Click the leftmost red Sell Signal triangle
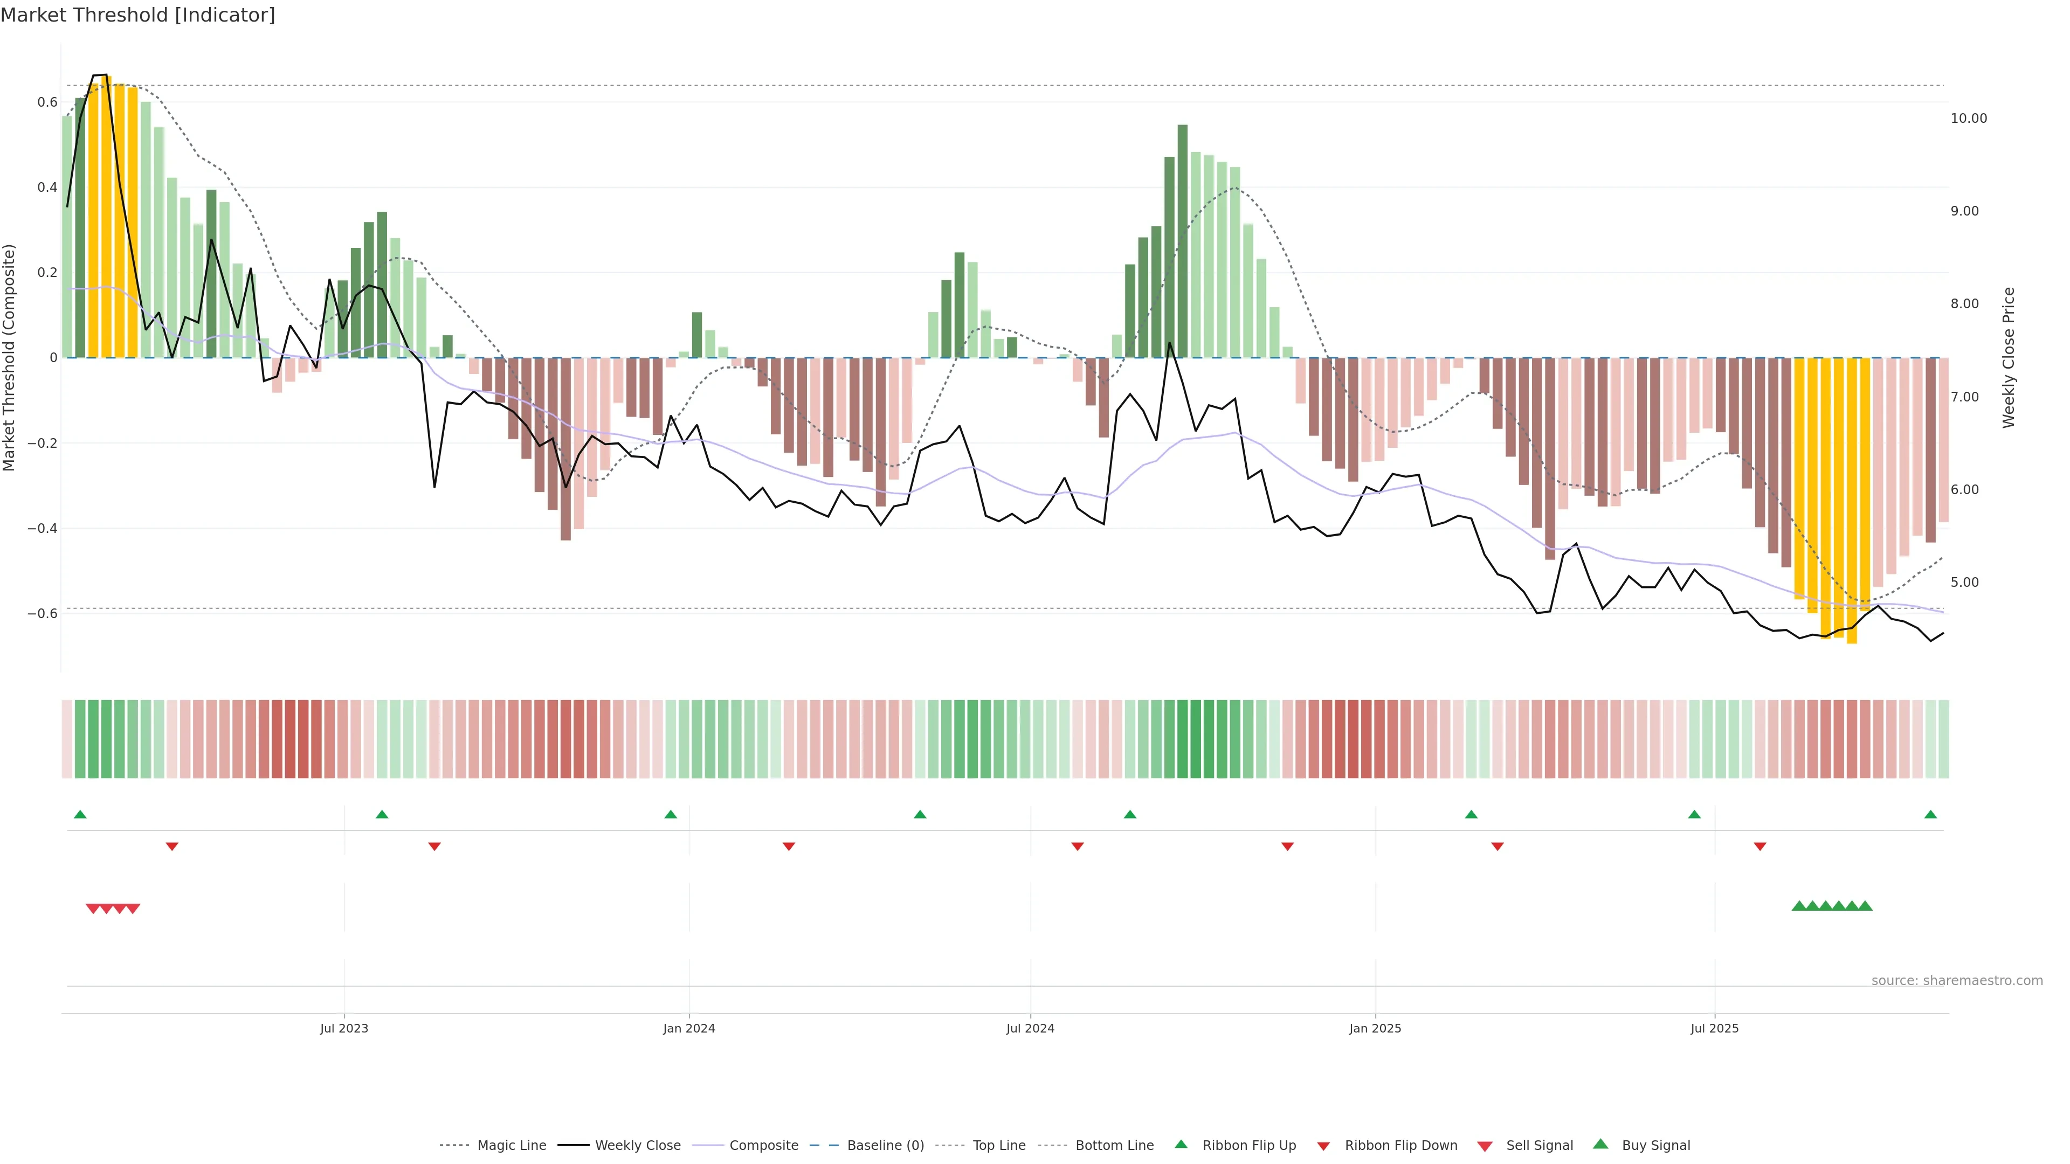The height and width of the screenshot is (1164, 2070). pos(92,909)
